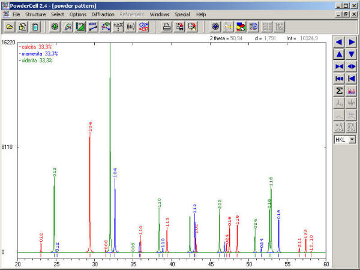Screen dimensions: 360x270
Task: Shift pattern left with left arrow button
Action: [339, 42]
